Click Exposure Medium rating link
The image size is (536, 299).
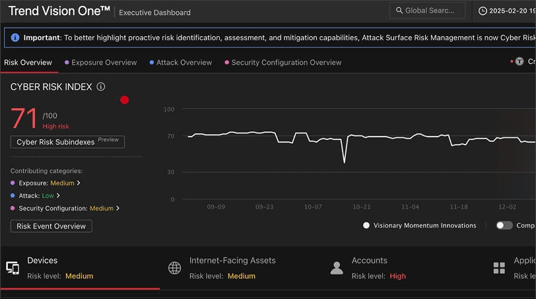pos(62,183)
